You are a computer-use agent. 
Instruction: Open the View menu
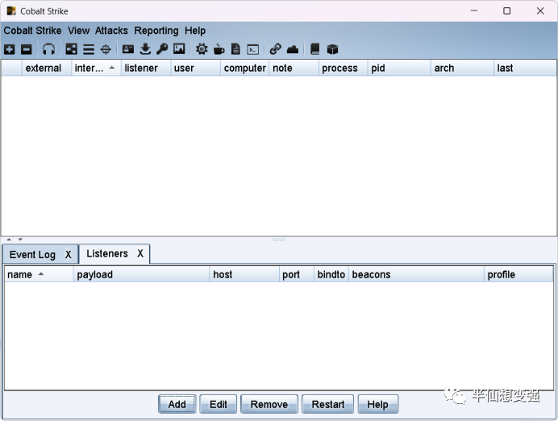point(79,31)
